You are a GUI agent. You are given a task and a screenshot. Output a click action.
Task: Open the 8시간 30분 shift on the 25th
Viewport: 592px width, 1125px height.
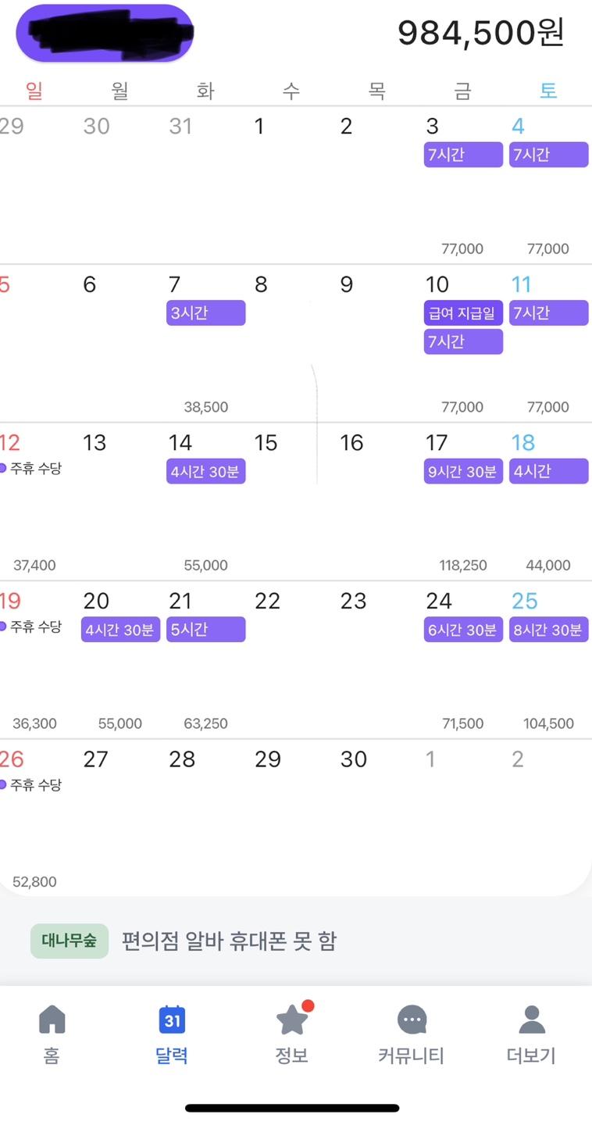point(549,630)
